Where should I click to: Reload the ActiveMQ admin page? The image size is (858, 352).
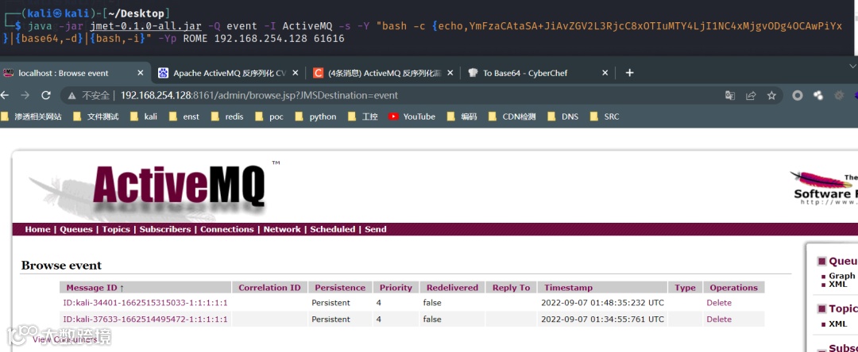tap(46, 95)
